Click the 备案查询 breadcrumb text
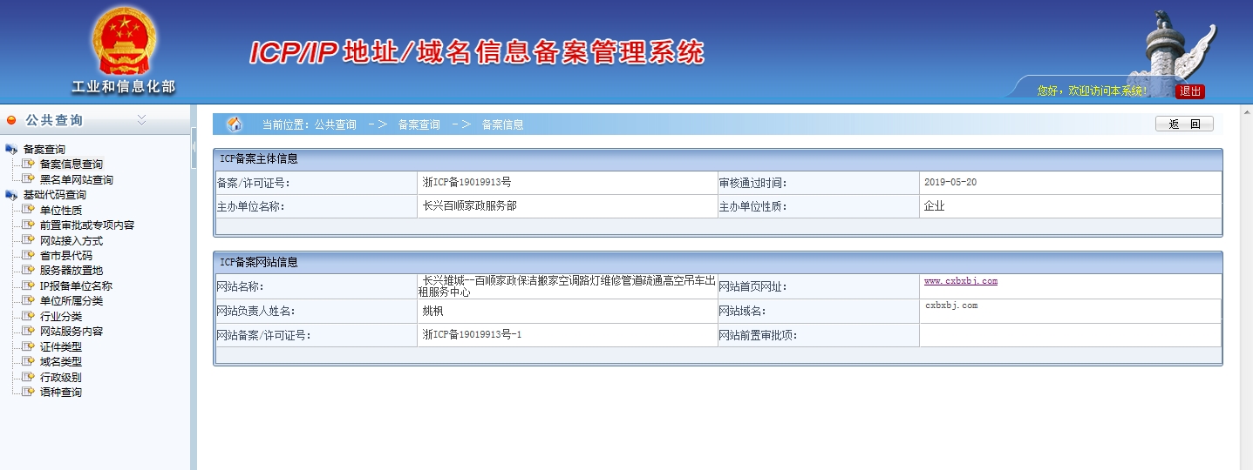 pos(419,124)
